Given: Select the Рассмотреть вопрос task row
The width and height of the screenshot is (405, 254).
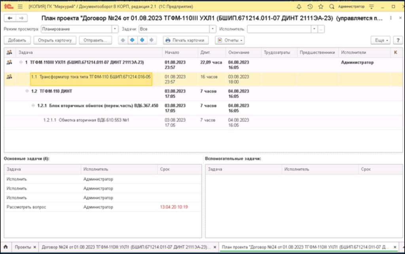Looking at the screenshot, I should pos(26,207).
